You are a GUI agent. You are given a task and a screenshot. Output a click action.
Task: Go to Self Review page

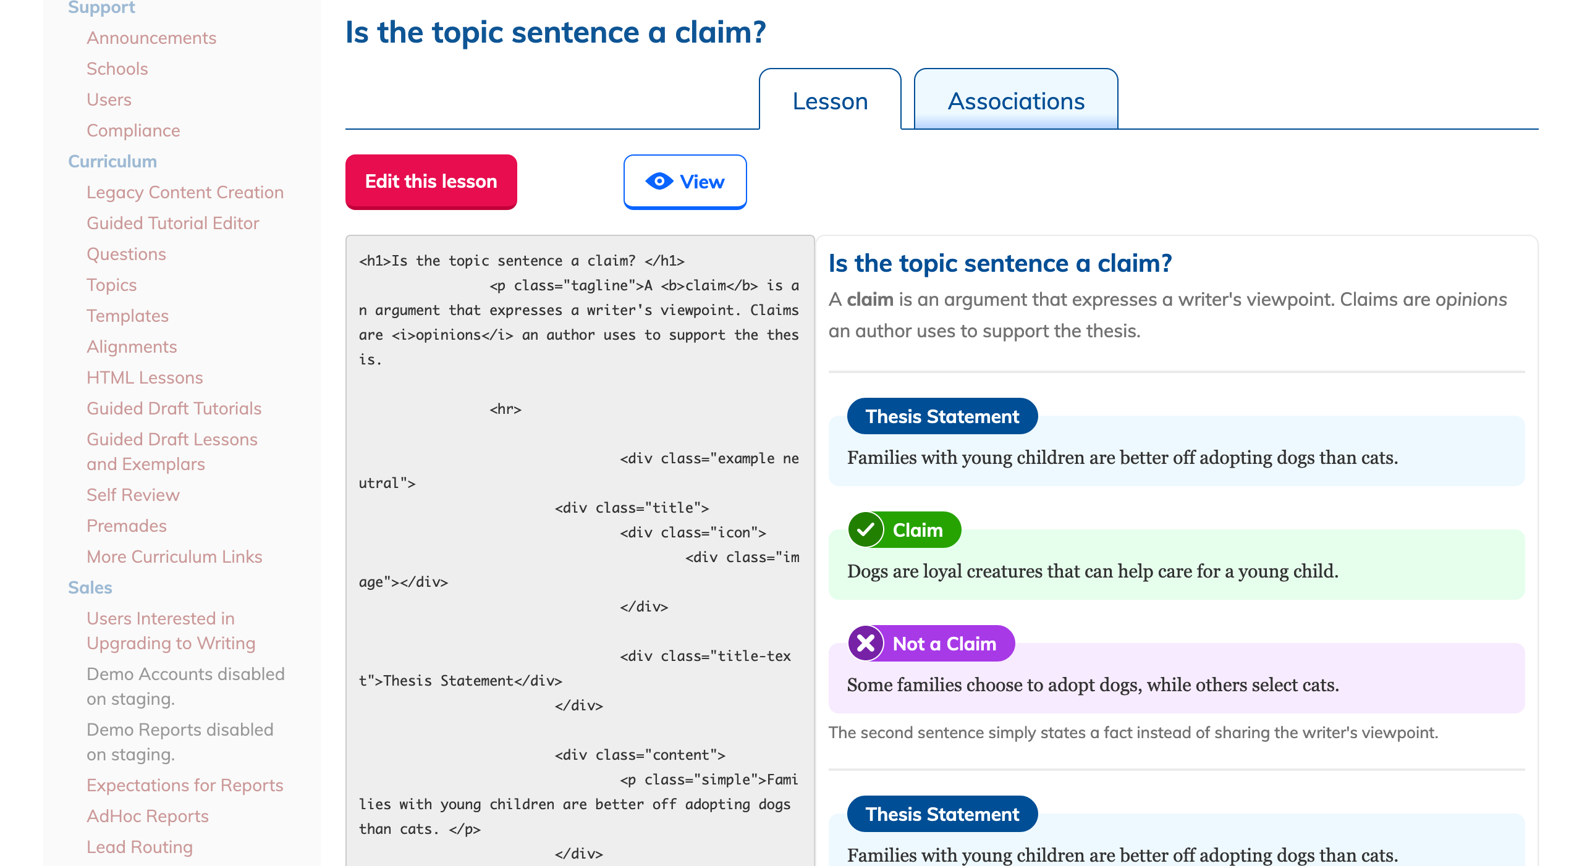pyautogui.click(x=133, y=495)
